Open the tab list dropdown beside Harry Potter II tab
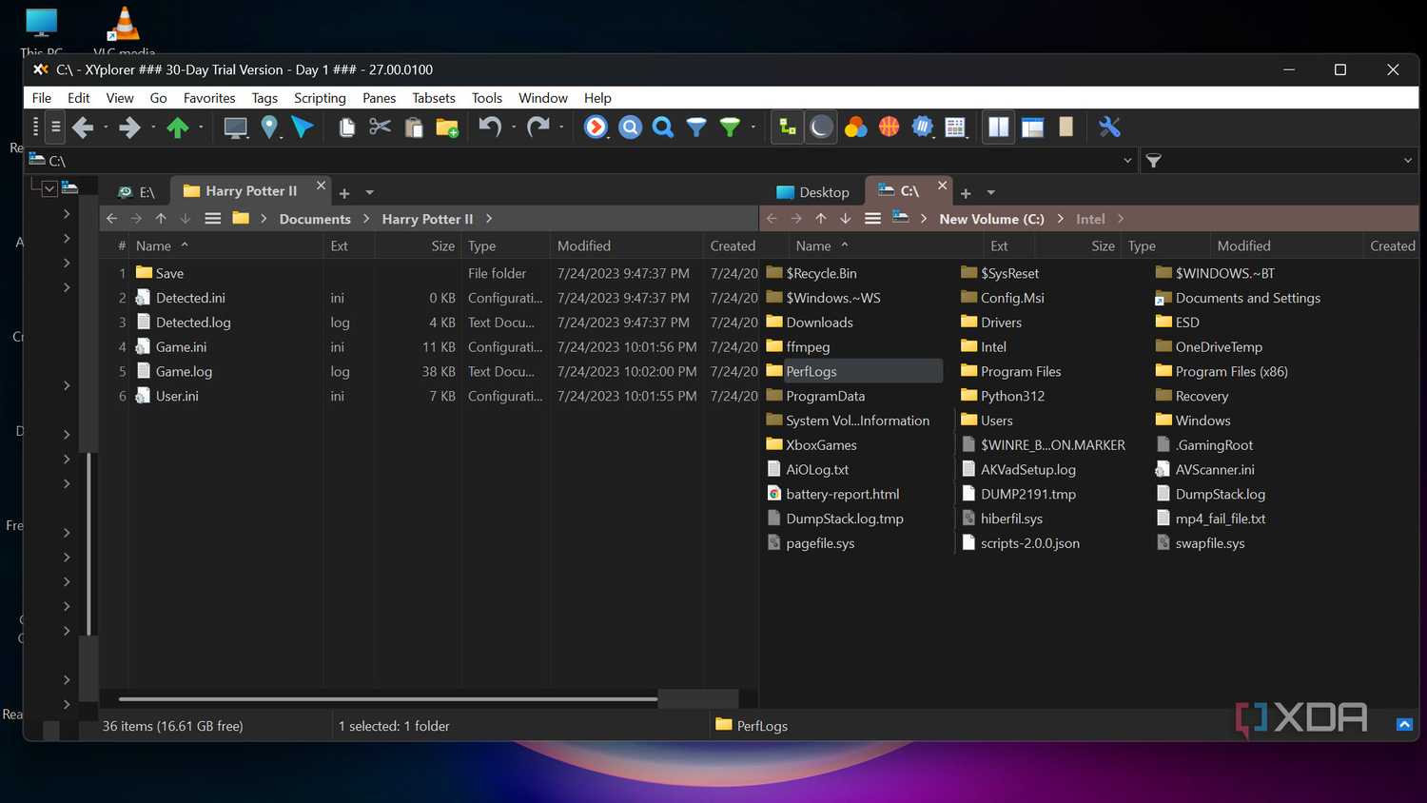 point(370,193)
